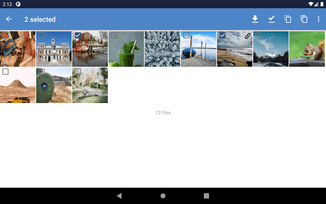Tap the red riverboat thumbnail
This screenshot has width=326, height=204.
pyautogui.click(x=90, y=49)
